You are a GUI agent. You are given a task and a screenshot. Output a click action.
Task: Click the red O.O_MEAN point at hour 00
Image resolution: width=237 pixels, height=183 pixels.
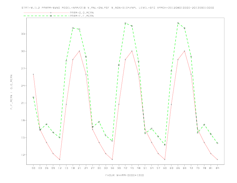[34, 74]
